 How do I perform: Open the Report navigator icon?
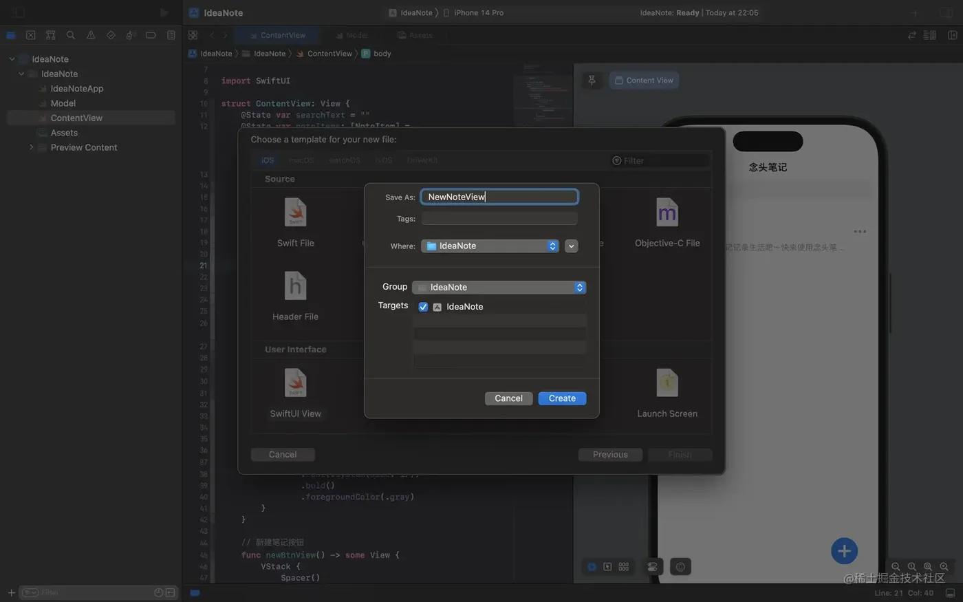171,35
